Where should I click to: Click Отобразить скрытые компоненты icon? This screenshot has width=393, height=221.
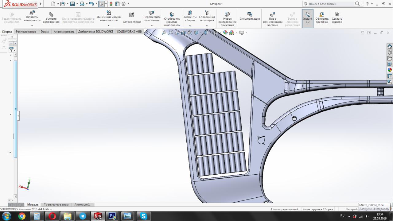(172, 19)
